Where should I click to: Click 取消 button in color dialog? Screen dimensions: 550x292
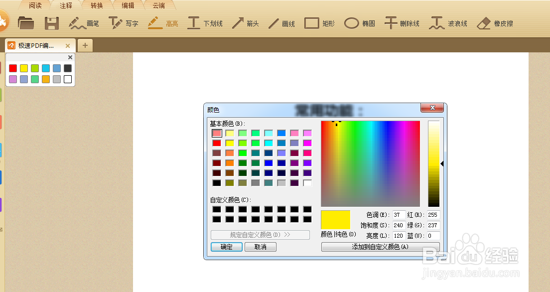[260, 247]
